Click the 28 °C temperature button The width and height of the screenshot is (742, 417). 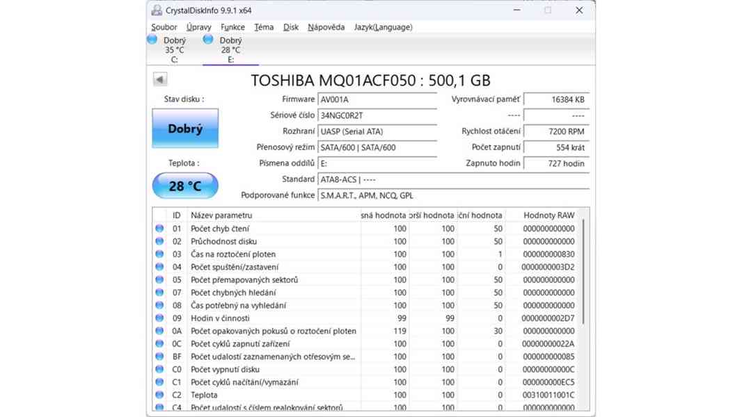pos(185,186)
